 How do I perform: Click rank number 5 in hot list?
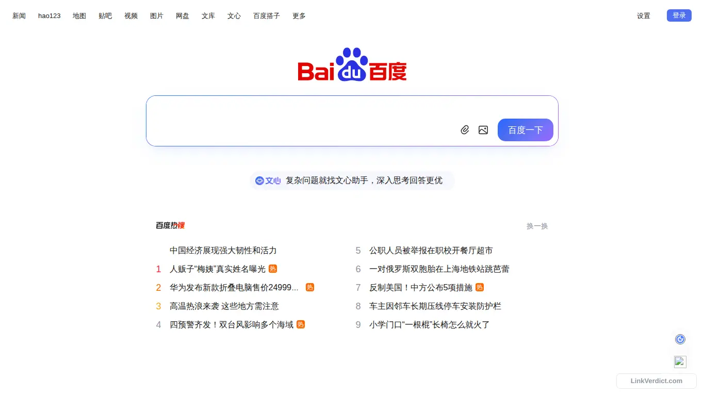point(358,251)
